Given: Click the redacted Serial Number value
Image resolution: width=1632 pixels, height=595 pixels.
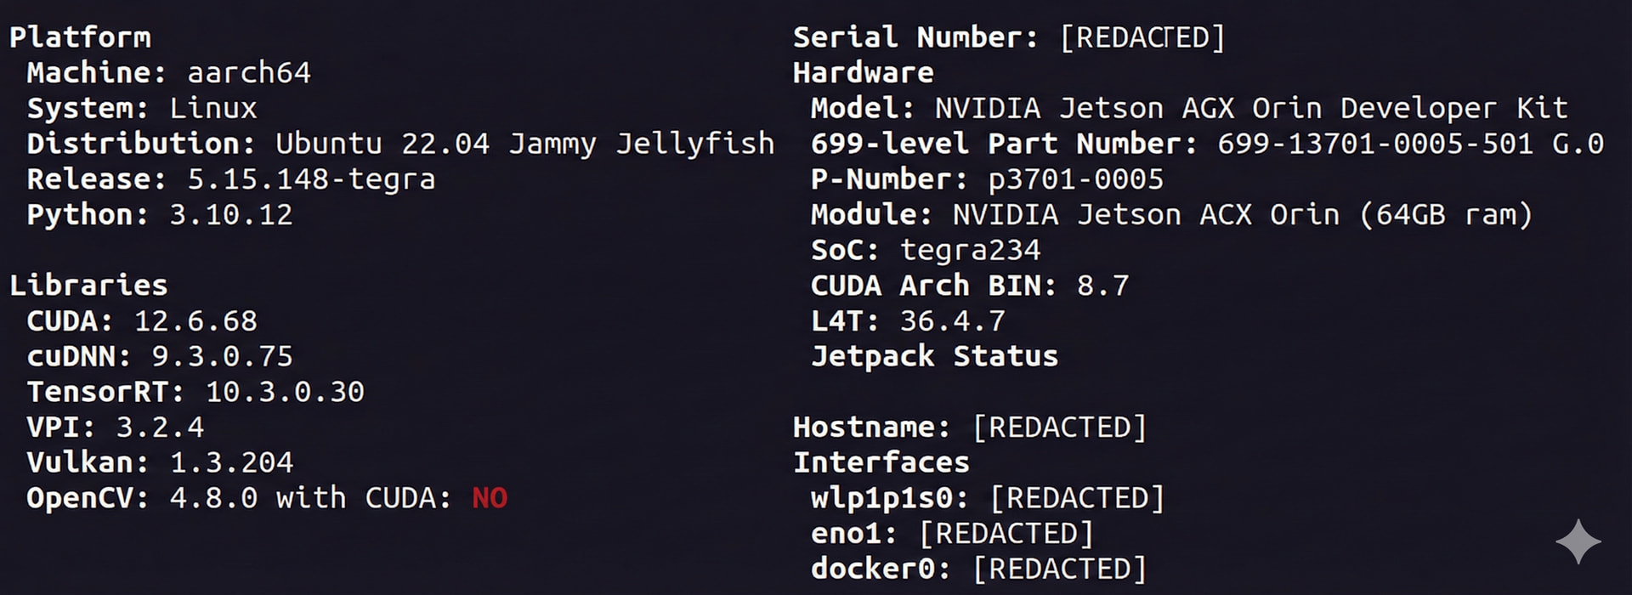Looking at the screenshot, I should click(1142, 37).
